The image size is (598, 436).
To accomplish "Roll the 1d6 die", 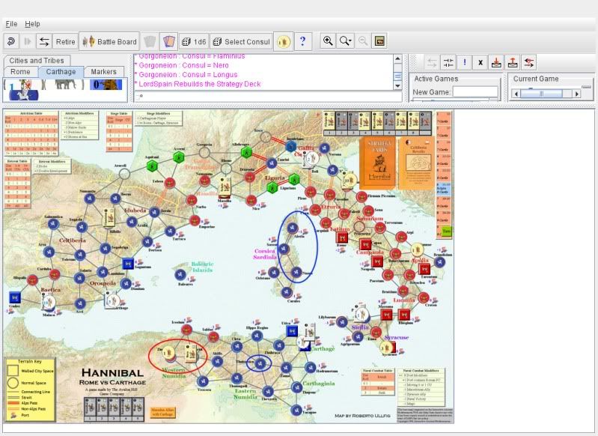I will pos(194,42).
